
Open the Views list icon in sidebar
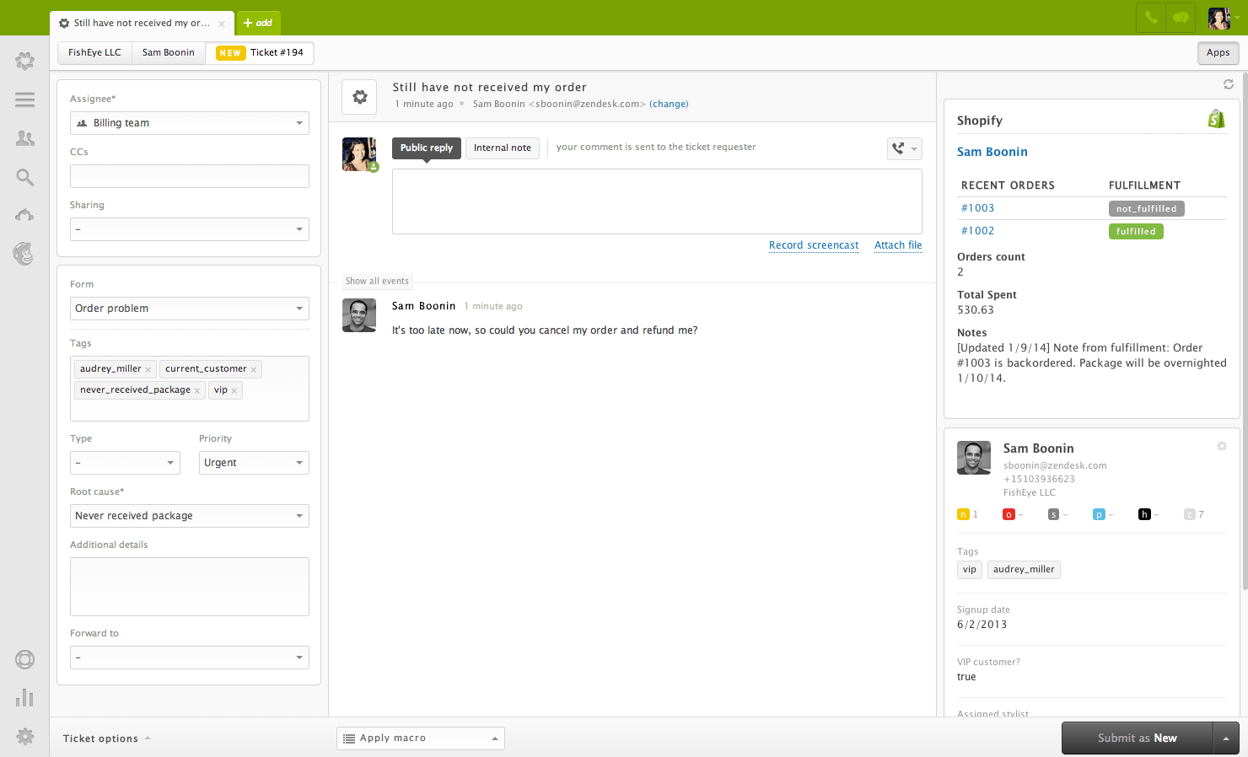pyautogui.click(x=24, y=99)
